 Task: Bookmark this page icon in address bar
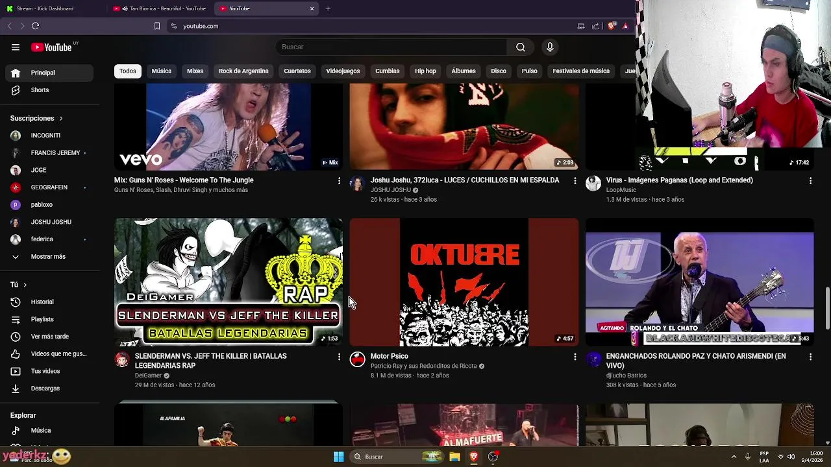click(156, 26)
